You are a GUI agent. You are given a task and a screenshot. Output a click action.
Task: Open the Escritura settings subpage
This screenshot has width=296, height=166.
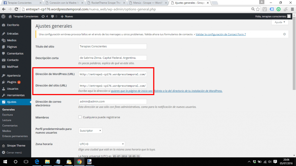point(8,115)
